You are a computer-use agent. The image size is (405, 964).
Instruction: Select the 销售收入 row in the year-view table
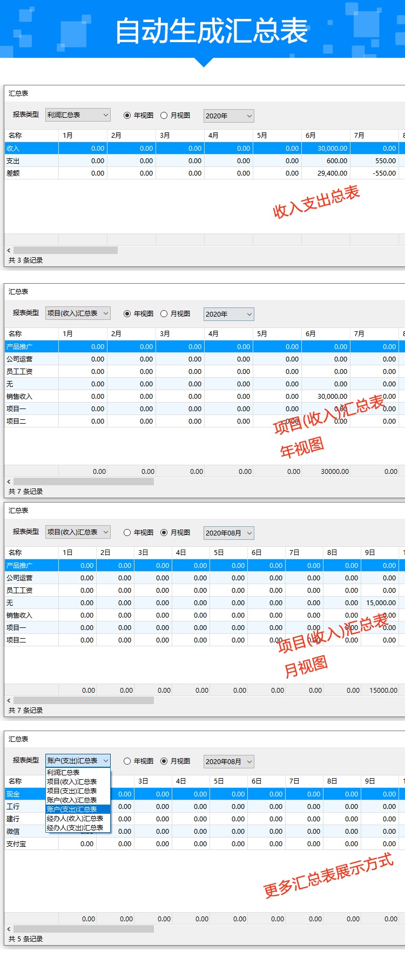(x=205, y=396)
